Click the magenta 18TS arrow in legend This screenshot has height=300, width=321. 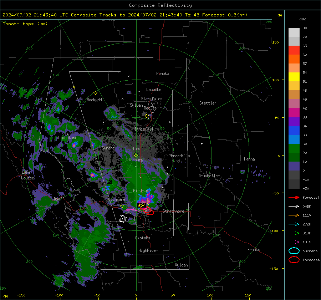[x=294, y=242]
